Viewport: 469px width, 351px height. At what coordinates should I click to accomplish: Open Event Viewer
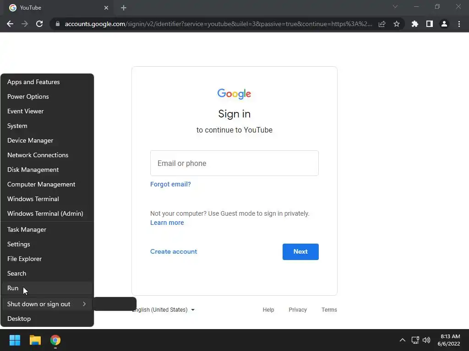(x=47, y=111)
